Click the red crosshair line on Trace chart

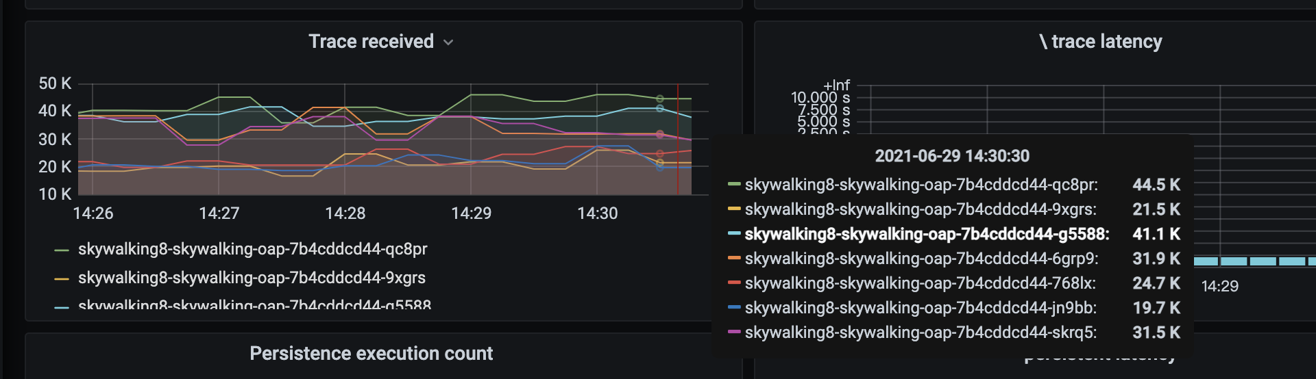pos(678,140)
